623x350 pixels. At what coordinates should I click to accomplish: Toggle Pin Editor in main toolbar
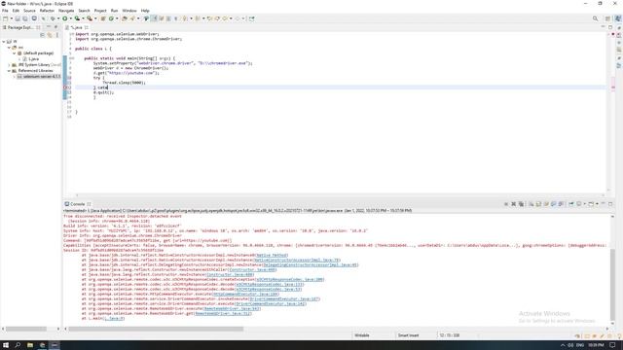[x=251, y=18]
